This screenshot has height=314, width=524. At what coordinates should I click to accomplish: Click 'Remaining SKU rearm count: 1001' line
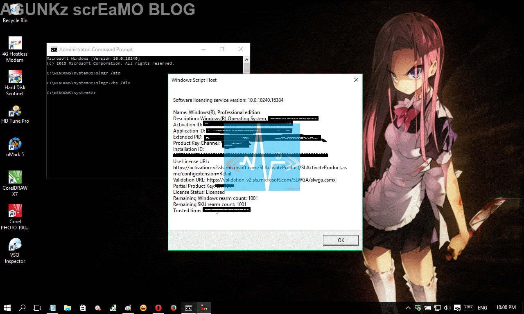click(210, 204)
